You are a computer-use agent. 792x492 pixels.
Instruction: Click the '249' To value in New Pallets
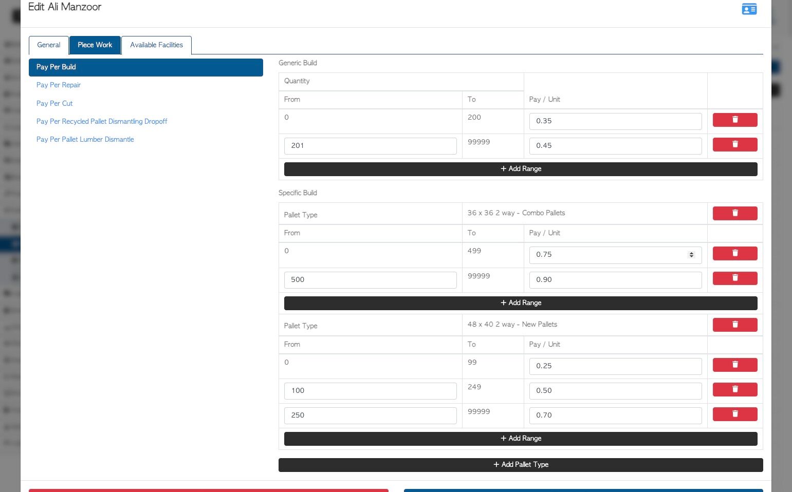pyautogui.click(x=474, y=387)
